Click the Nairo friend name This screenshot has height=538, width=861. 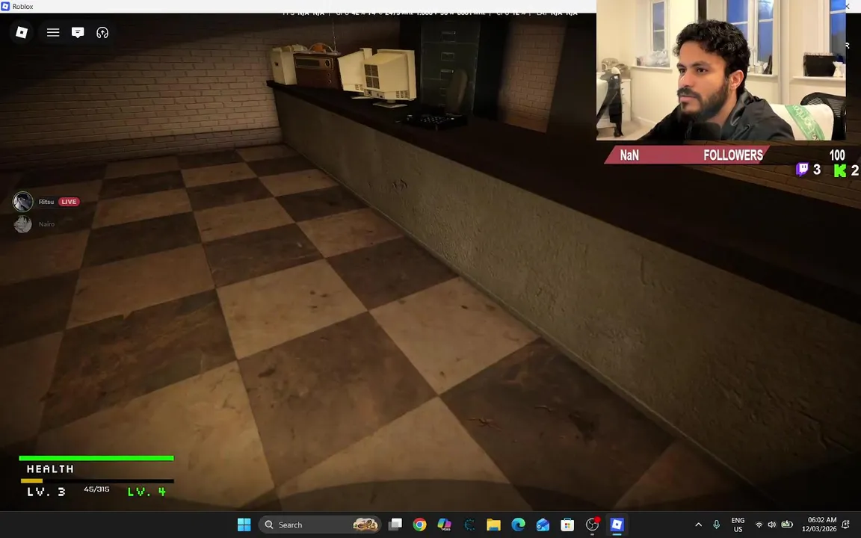[46, 224]
